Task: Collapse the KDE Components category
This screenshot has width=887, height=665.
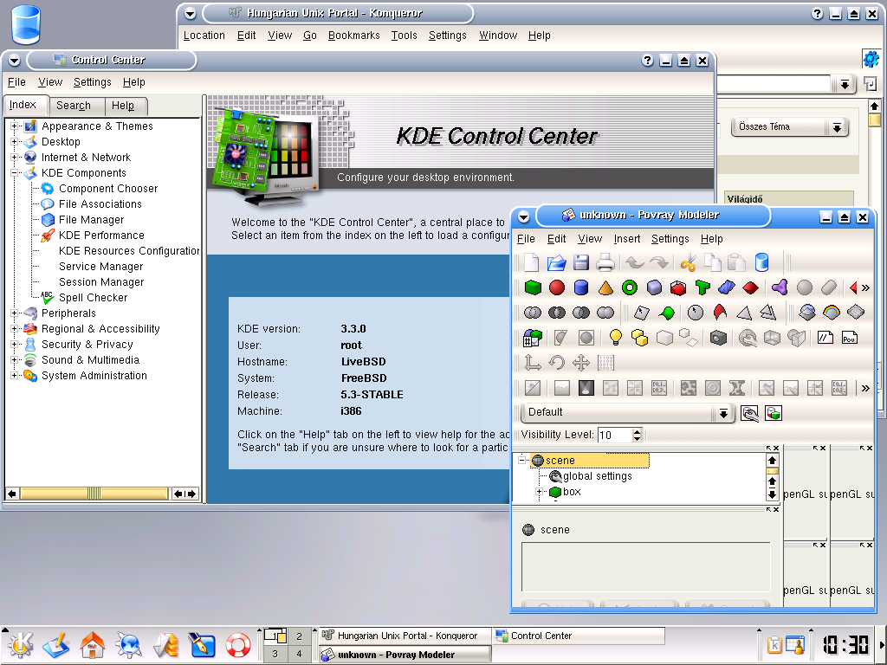Action: pyautogui.click(x=15, y=173)
